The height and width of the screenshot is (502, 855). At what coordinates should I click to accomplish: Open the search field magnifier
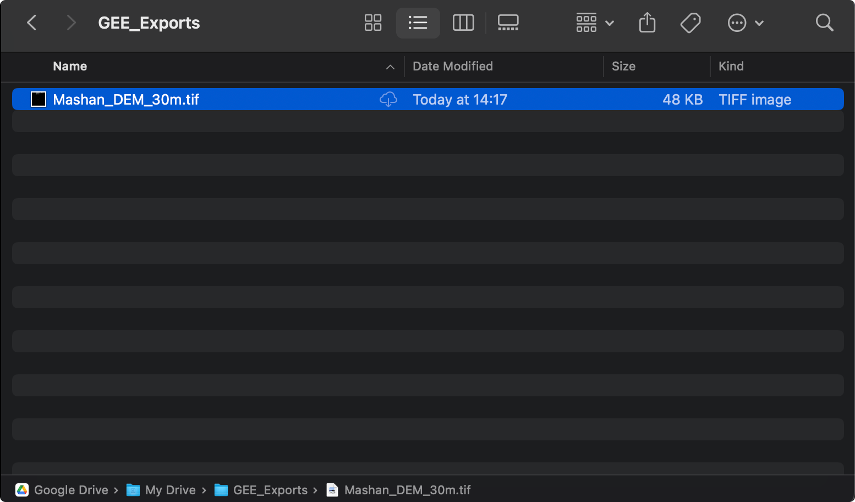824,23
